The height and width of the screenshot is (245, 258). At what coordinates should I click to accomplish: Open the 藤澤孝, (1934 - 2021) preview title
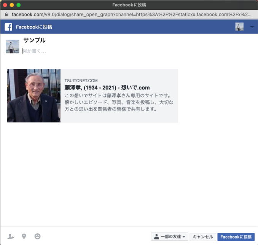tap(107, 87)
